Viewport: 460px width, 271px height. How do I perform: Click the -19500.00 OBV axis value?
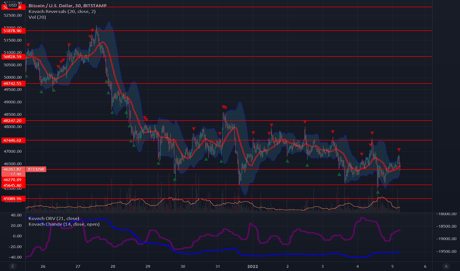click(446, 251)
